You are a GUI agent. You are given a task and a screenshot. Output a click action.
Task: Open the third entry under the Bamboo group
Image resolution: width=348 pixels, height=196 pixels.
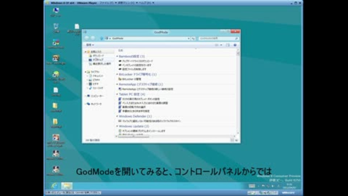(x=133, y=69)
